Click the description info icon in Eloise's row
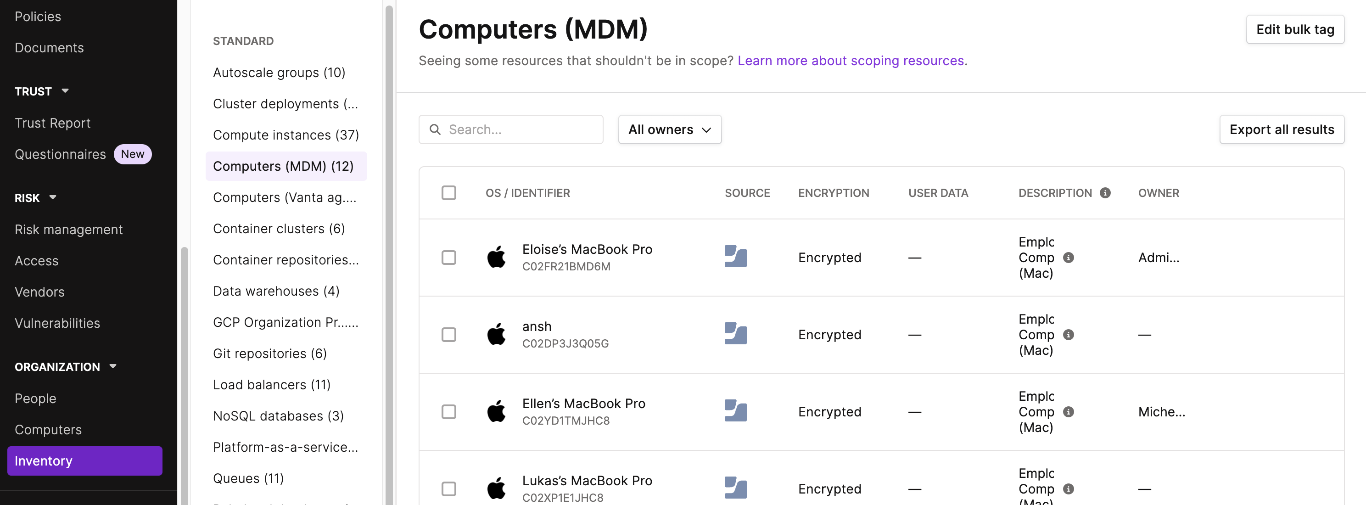This screenshot has width=1366, height=505. (1069, 257)
